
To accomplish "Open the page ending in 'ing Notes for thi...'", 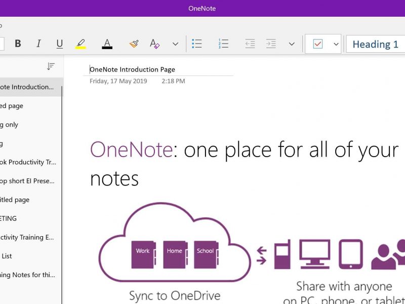I will [x=31, y=275].
